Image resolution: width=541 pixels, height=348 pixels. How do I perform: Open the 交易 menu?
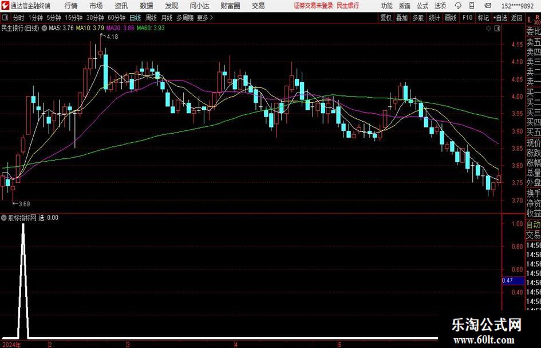coord(258,6)
